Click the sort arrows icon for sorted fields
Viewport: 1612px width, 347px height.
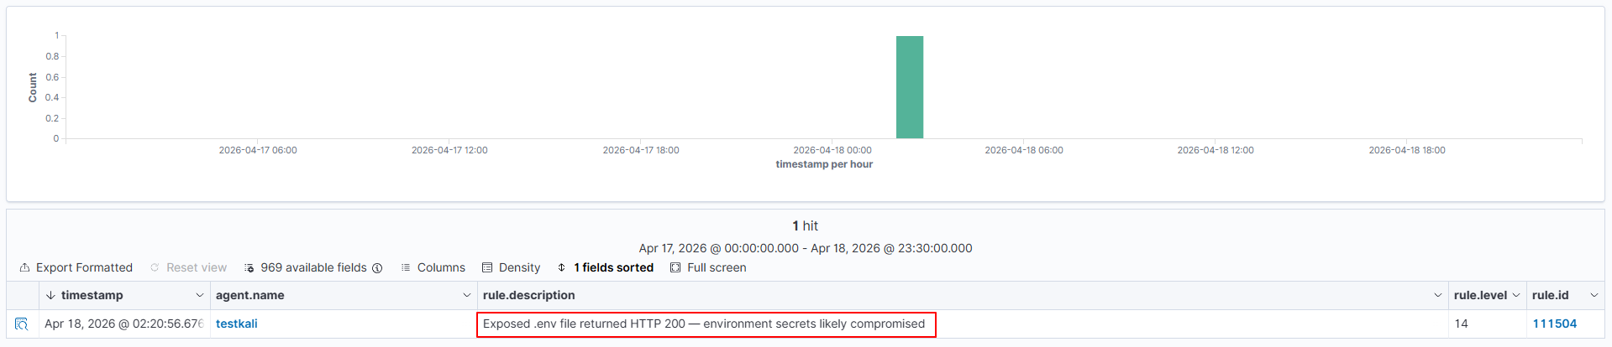[x=562, y=267]
